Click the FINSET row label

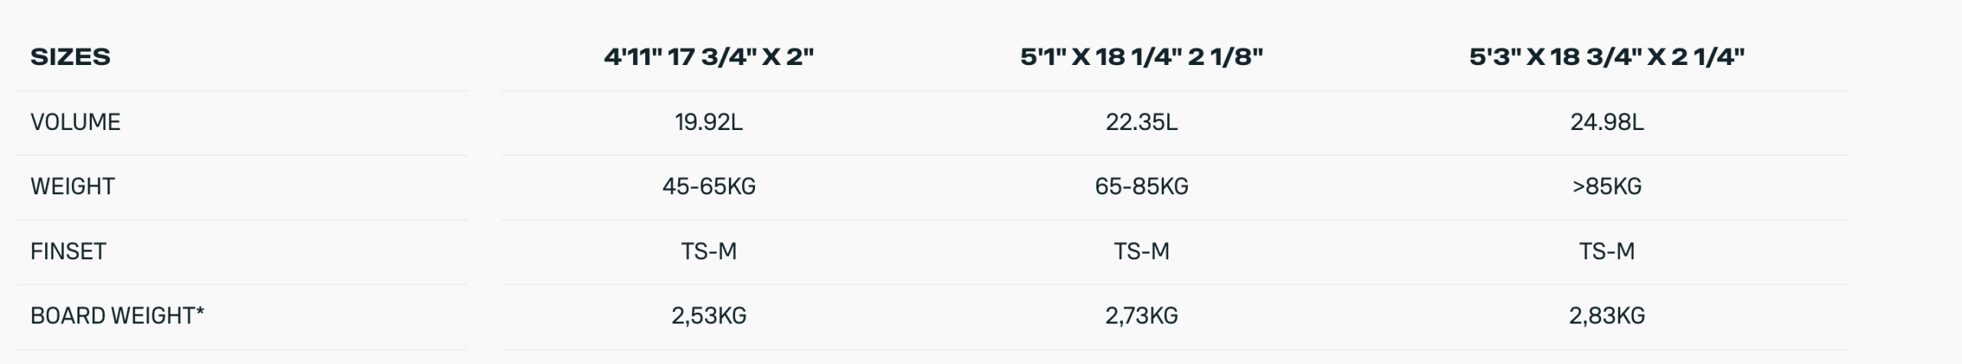[x=68, y=252]
